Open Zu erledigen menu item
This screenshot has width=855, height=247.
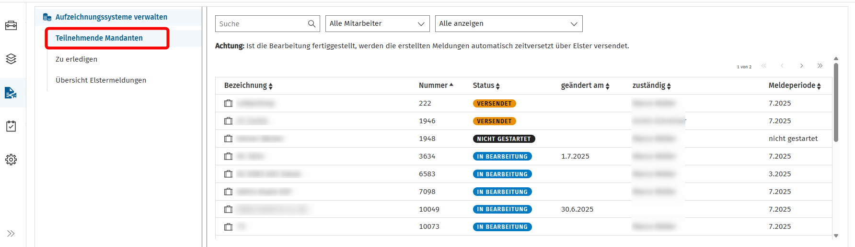pyautogui.click(x=76, y=59)
